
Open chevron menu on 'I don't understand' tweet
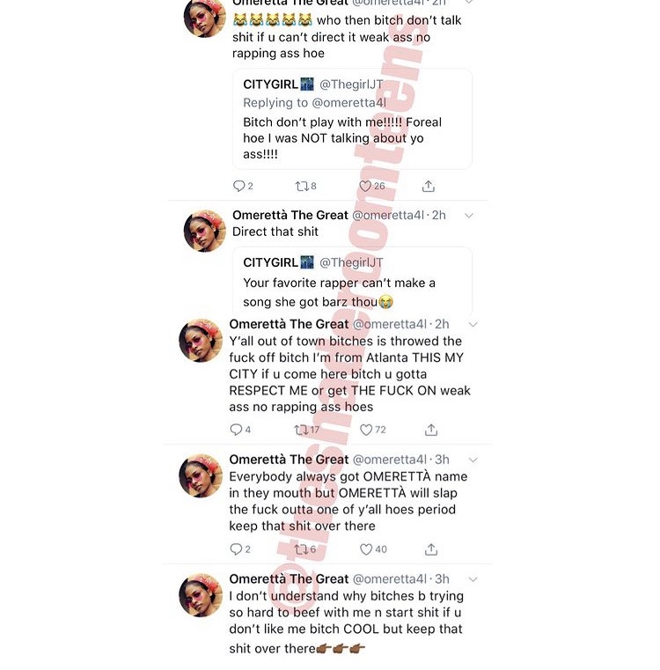pyautogui.click(x=473, y=579)
